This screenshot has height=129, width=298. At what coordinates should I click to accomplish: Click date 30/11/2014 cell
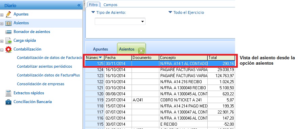(118, 64)
